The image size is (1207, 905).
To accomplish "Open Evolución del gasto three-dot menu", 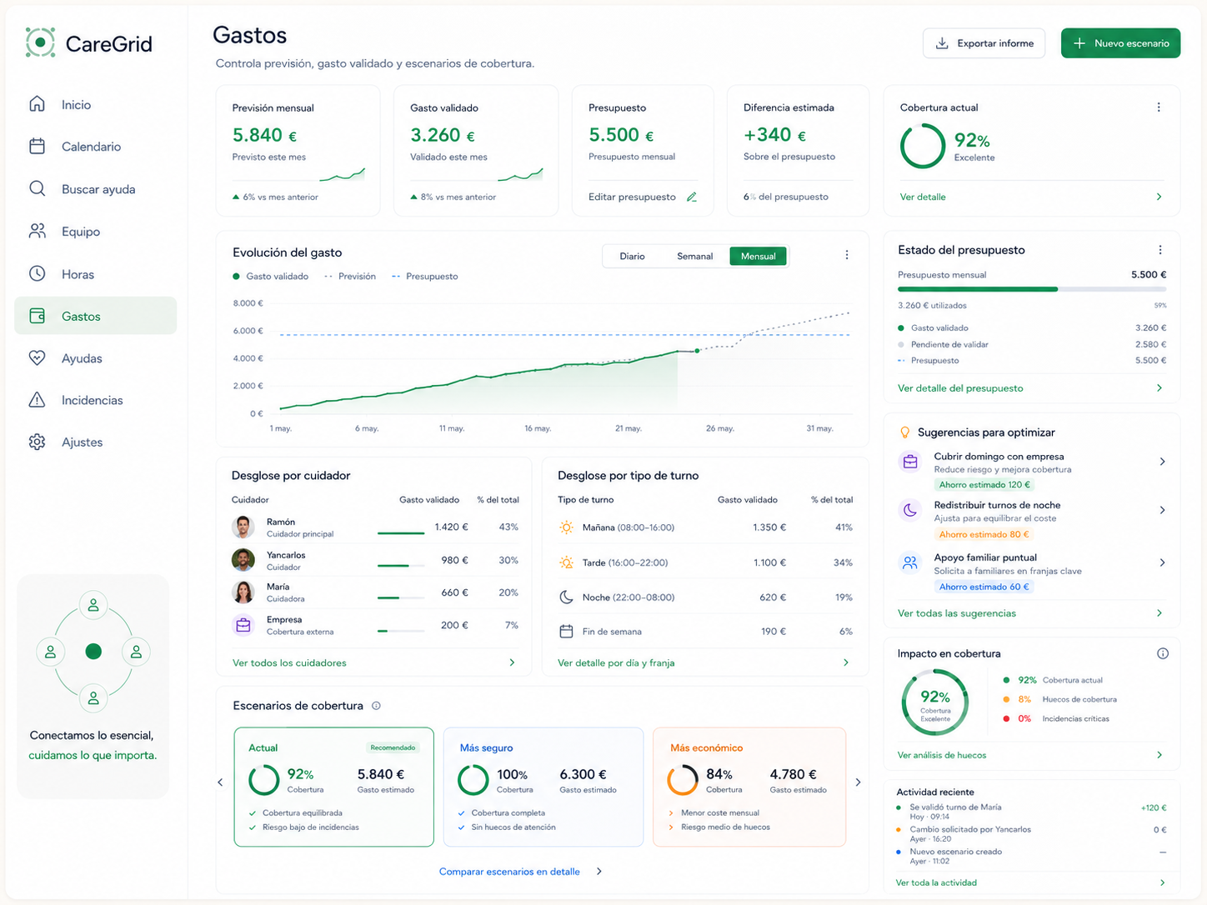I will click(x=847, y=255).
